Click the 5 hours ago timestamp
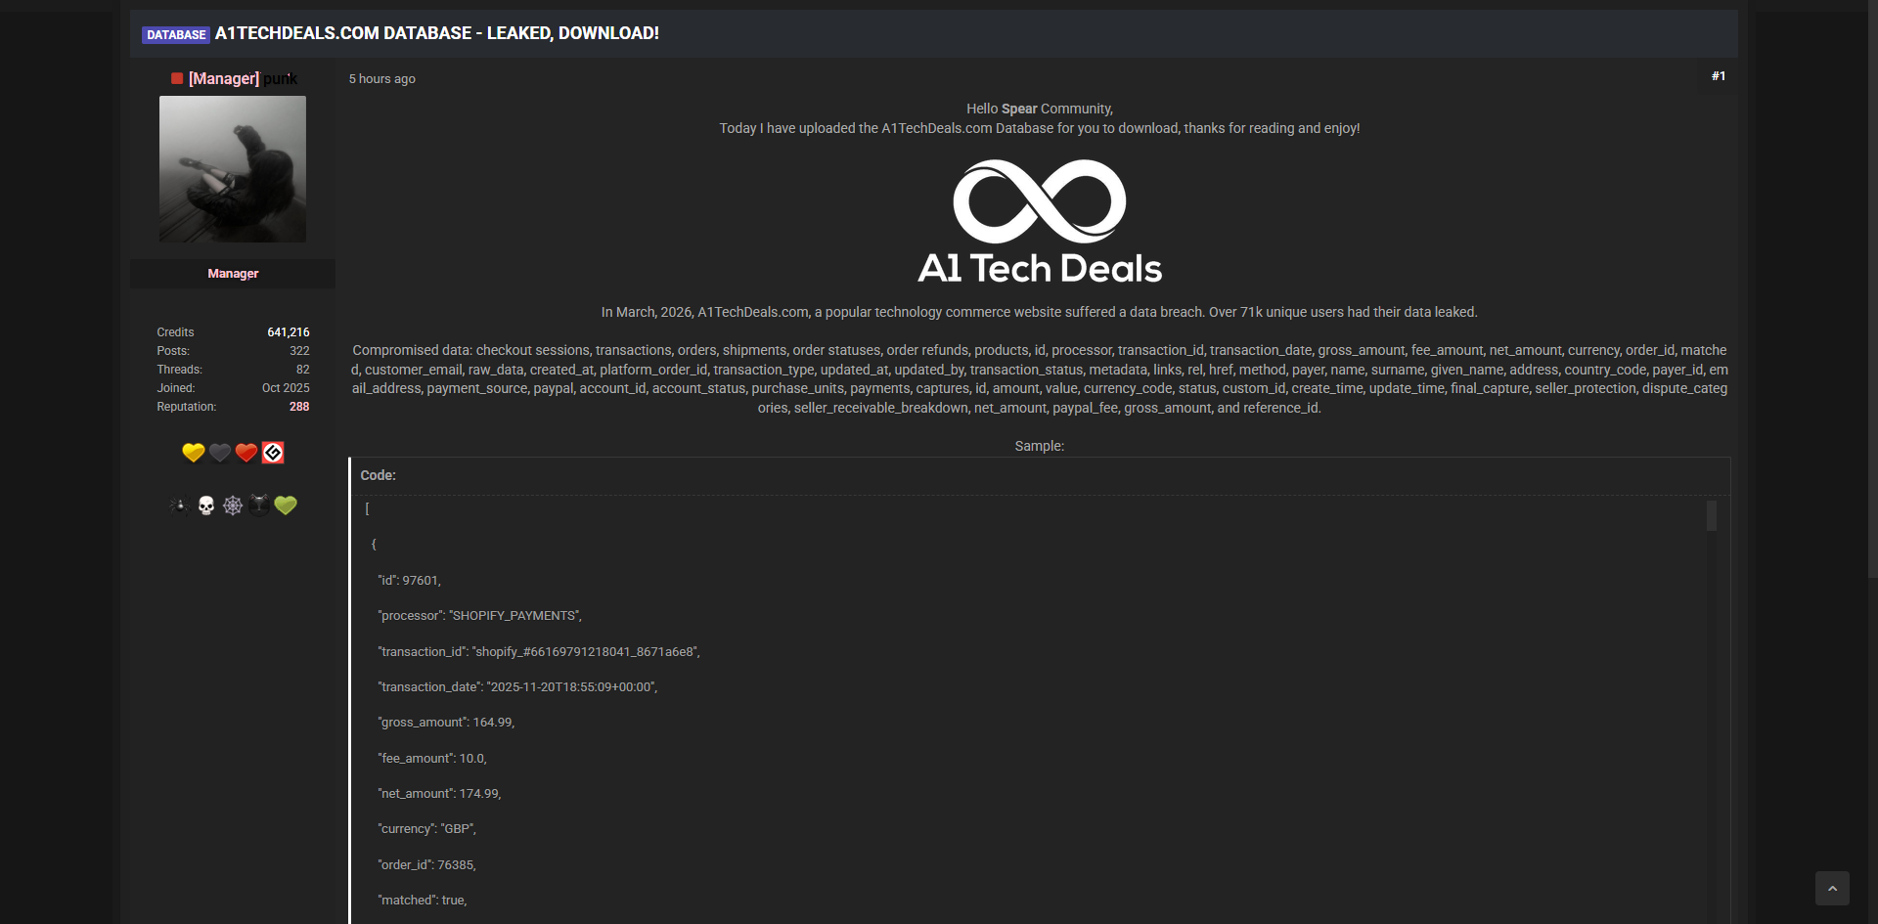The width and height of the screenshot is (1878, 924). [382, 79]
